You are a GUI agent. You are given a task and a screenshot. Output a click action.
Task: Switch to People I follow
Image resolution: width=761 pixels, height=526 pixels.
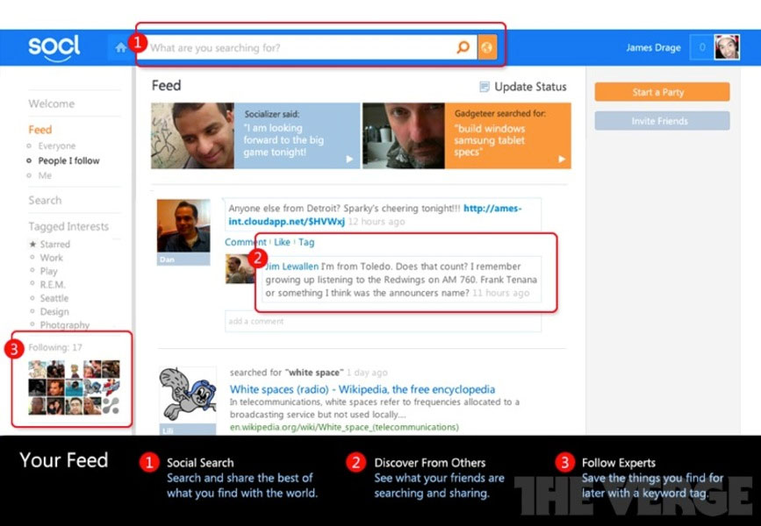68,160
